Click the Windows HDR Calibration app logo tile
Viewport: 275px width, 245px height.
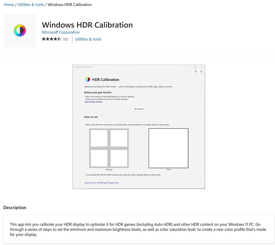click(x=20, y=30)
